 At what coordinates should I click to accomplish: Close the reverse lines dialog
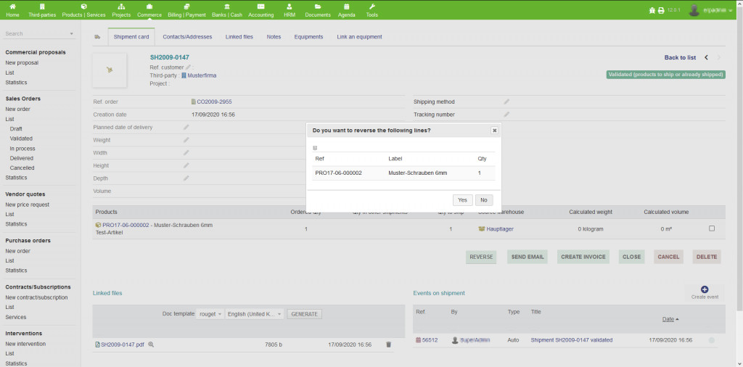click(x=494, y=131)
